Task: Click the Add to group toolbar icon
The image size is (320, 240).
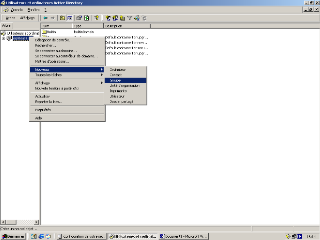Action: coord(144,18)
